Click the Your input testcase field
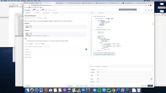166x93 pixels. click(125, 72)
